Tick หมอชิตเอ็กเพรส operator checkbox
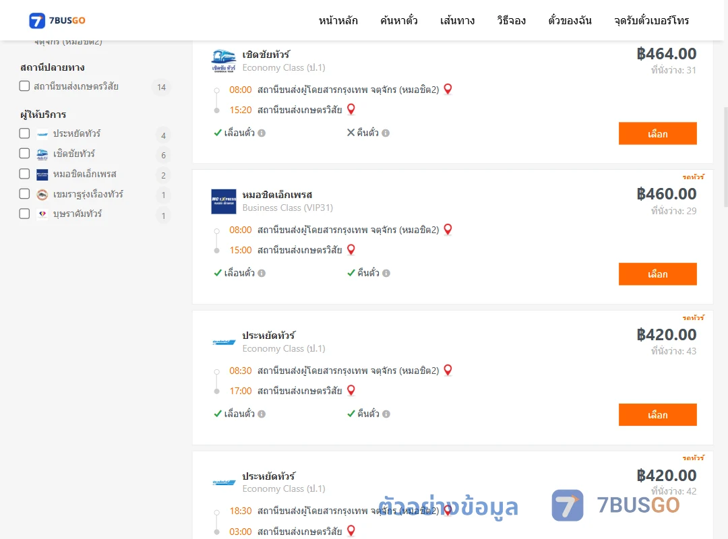 point(25,174)
